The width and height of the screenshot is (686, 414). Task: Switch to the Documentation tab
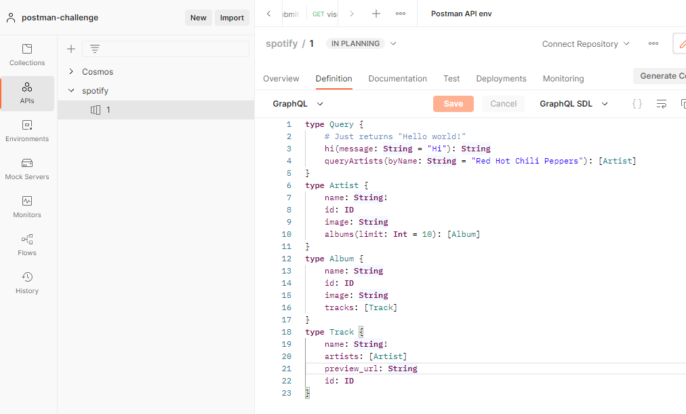[397, 79]
